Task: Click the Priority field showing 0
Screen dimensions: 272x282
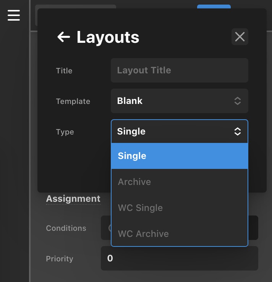Action: point(180,258)
